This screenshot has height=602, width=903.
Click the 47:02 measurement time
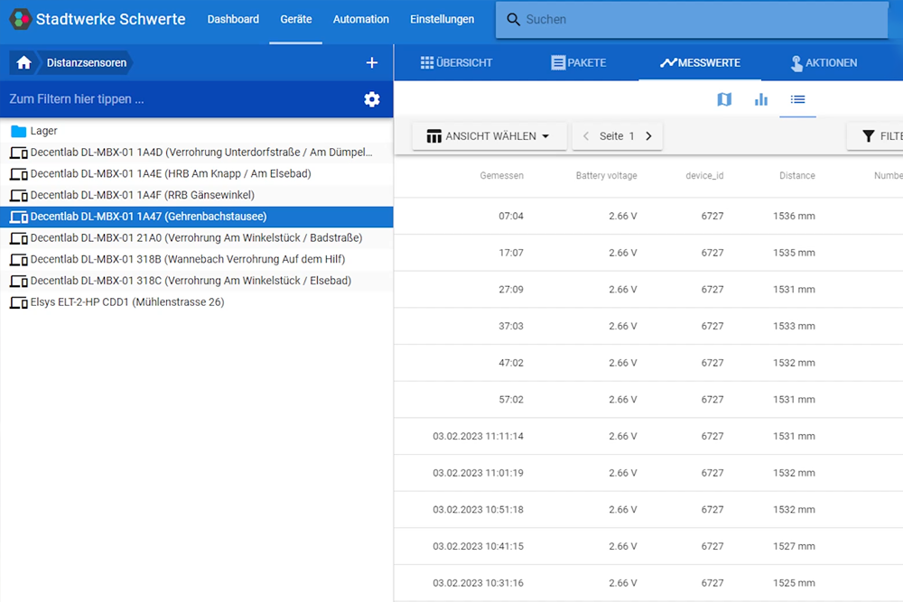(x=511, y=363)
